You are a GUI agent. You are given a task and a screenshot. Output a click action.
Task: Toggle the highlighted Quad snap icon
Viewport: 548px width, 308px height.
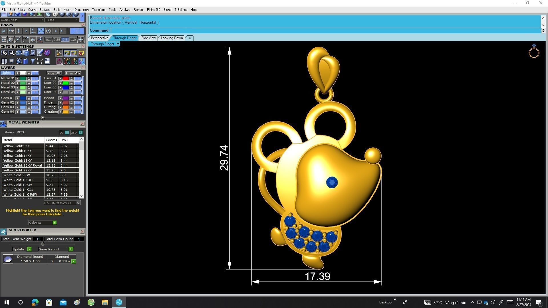click(41, 31)
